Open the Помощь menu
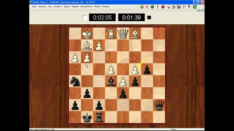Viewport: 234px width, 131px height. click(106, 7)
